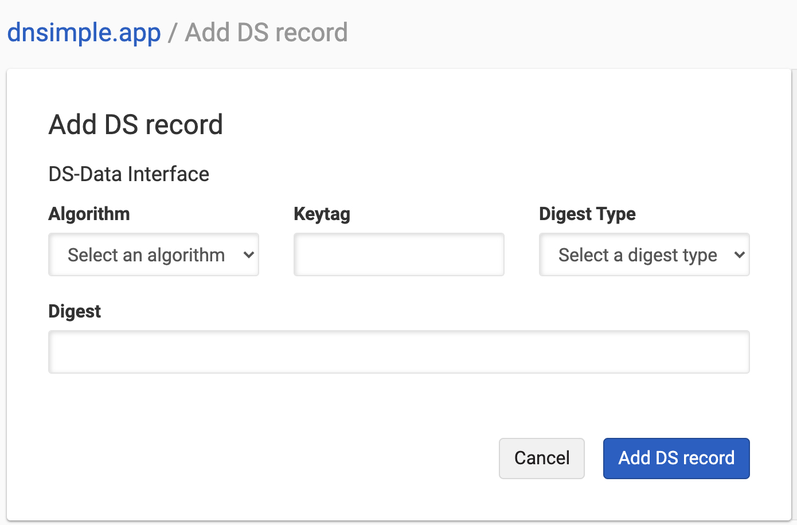Click the Add DS record heading
The image size is (797, 525).
(135, 124)
